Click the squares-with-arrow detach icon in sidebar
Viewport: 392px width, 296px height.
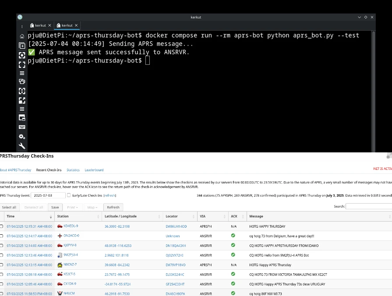coord(22,101)
